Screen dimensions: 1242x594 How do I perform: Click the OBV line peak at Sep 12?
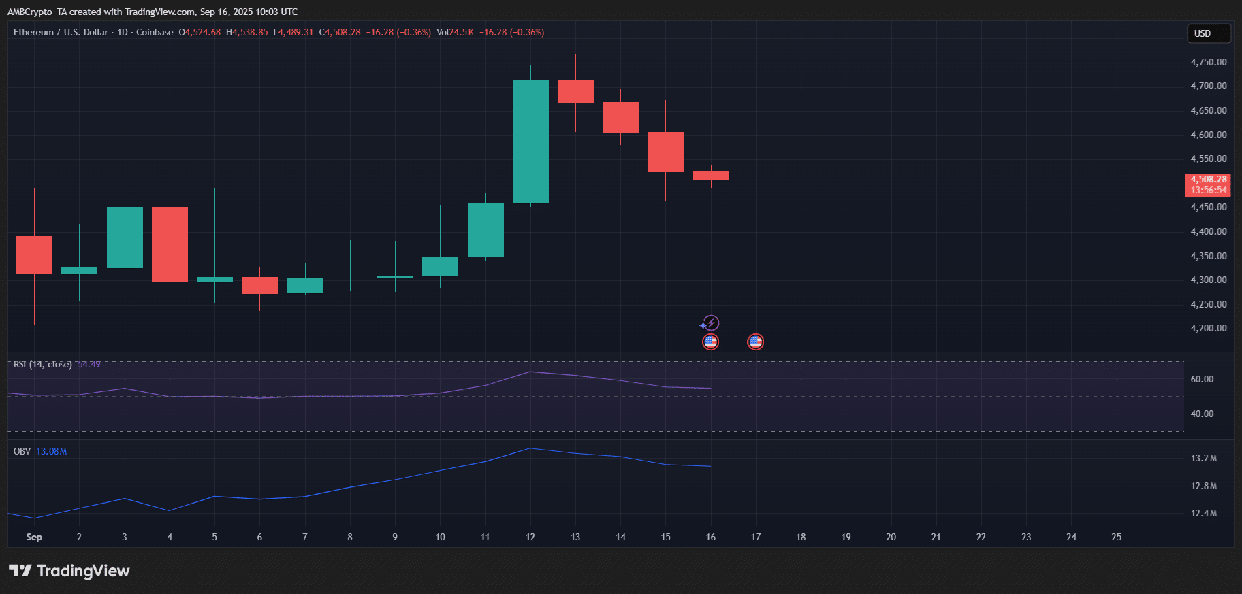pyautogui.click(x=530, y=448)
